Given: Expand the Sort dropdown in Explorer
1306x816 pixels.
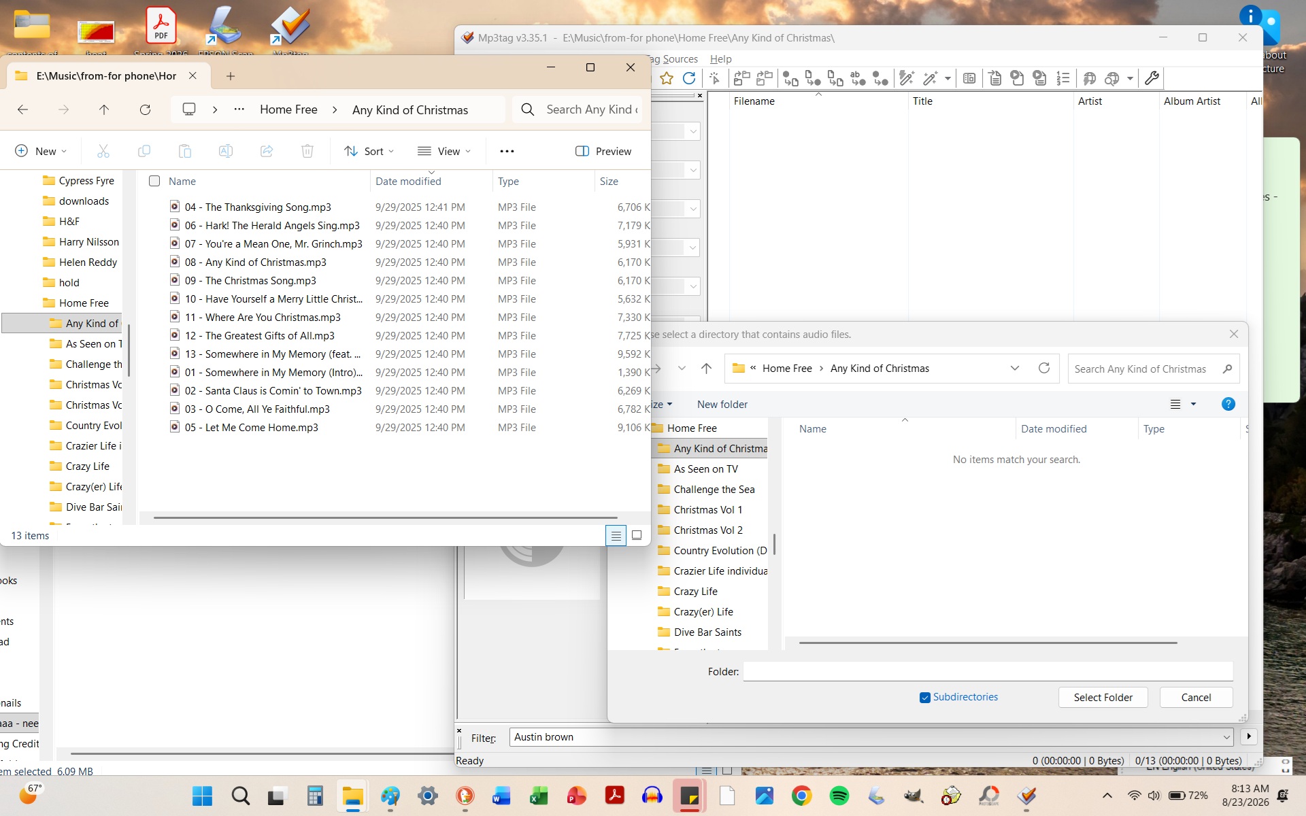Looking at the screenshot, I should 369,151.
